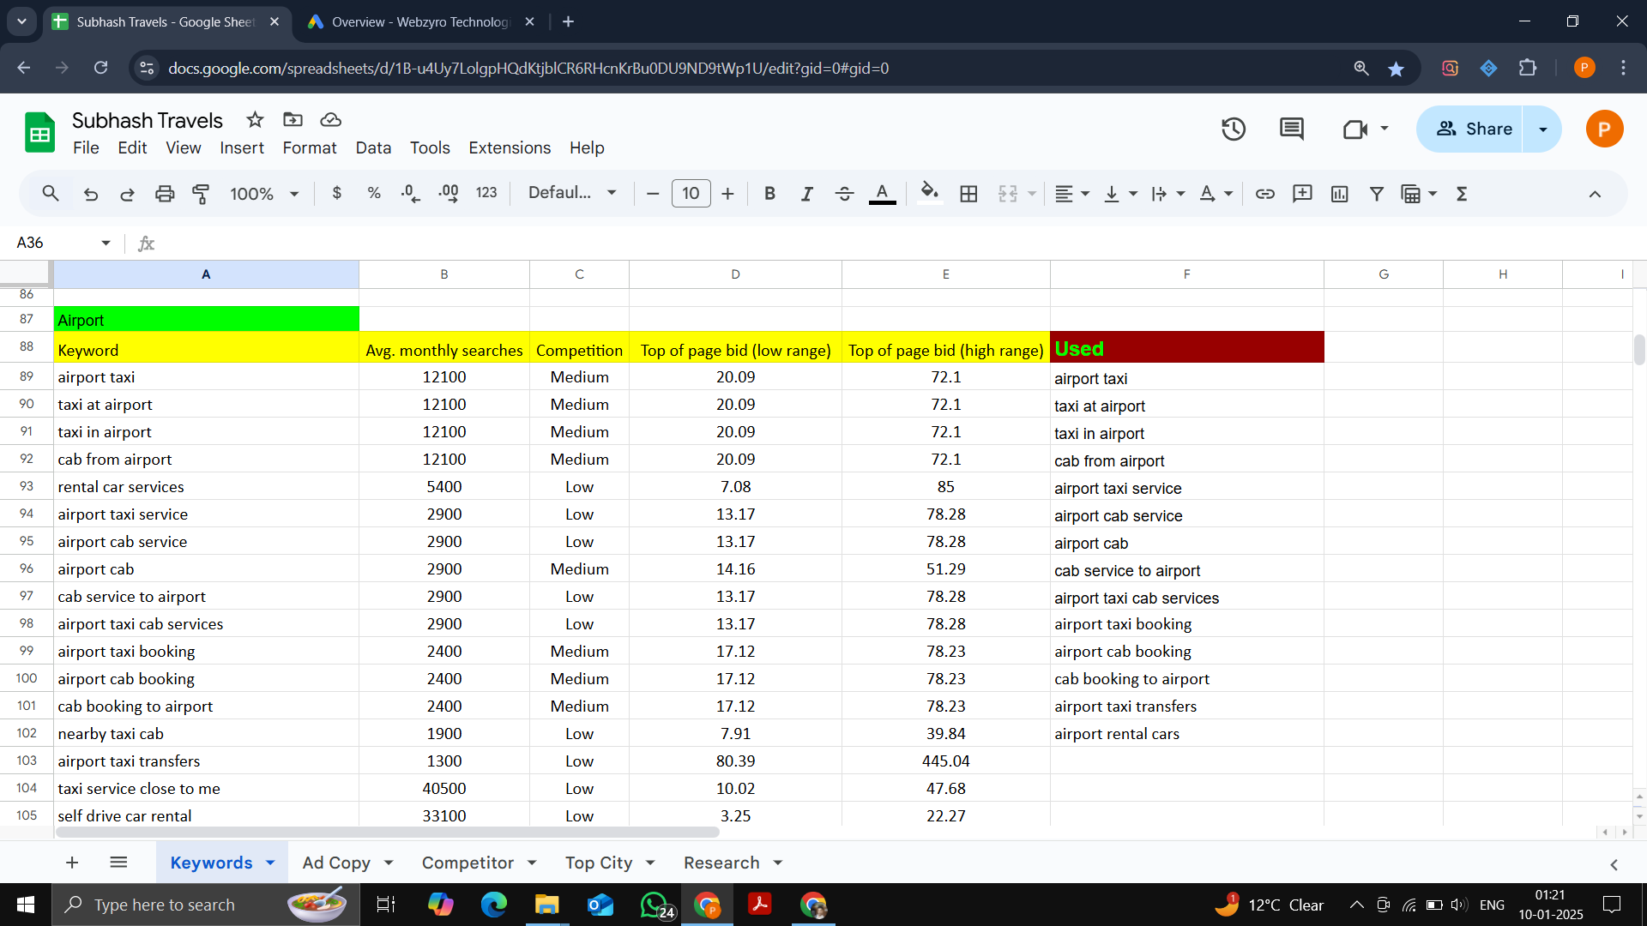Add a comment with the toolbar plus-bubble icon
Viewport: 1647px width, 926px height.
point(1302,194)
